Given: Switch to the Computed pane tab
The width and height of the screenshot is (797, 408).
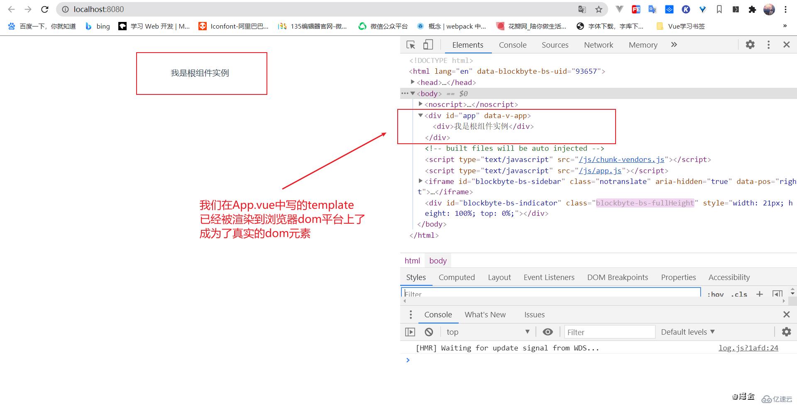Looking at the screenshot, I should [457, 277].
